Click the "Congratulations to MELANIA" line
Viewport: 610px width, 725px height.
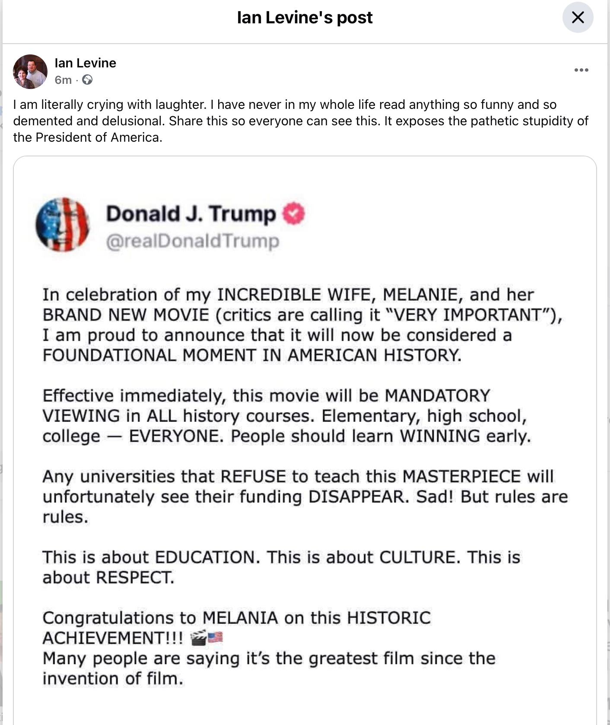pos(236,618)
